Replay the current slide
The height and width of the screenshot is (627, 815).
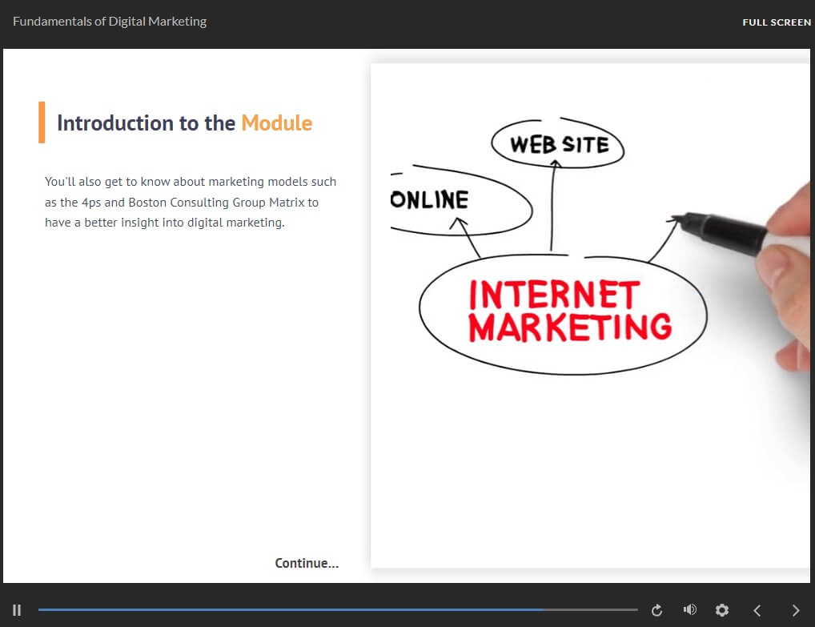656,610
